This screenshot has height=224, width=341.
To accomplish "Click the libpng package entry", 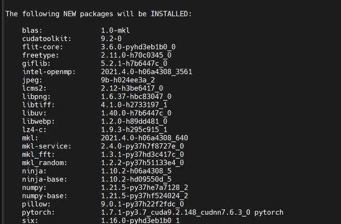I will click(97, 96).
